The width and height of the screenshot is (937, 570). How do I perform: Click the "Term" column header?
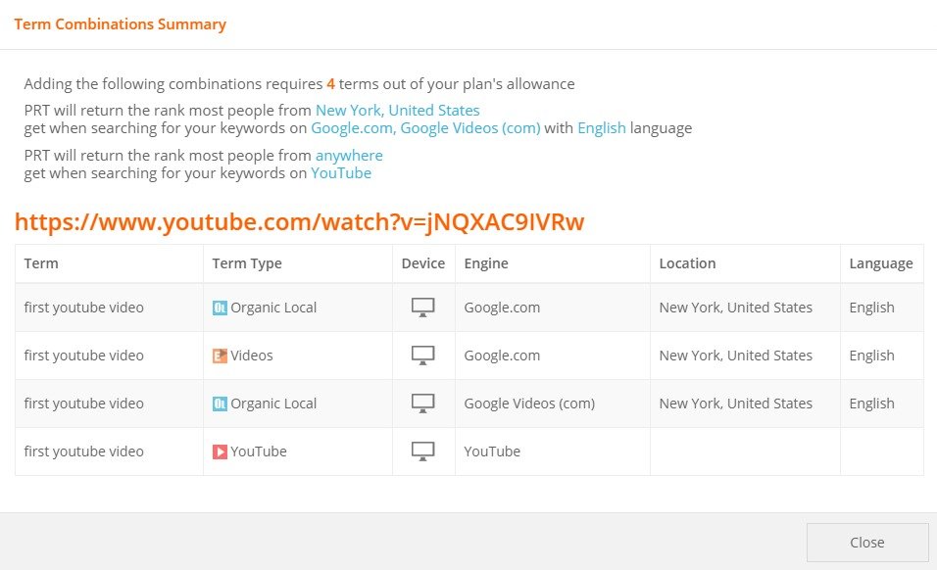(41, 263)
